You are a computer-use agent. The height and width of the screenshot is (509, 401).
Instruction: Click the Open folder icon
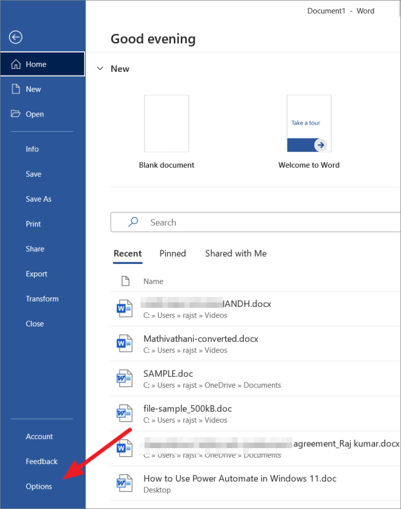click(x=15, y=114)
